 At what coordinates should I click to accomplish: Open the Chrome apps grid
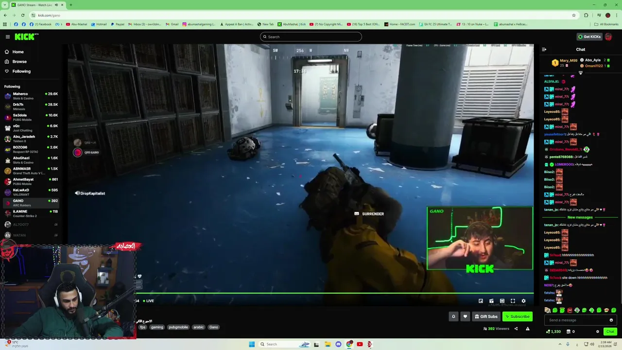tap(5, 24)
